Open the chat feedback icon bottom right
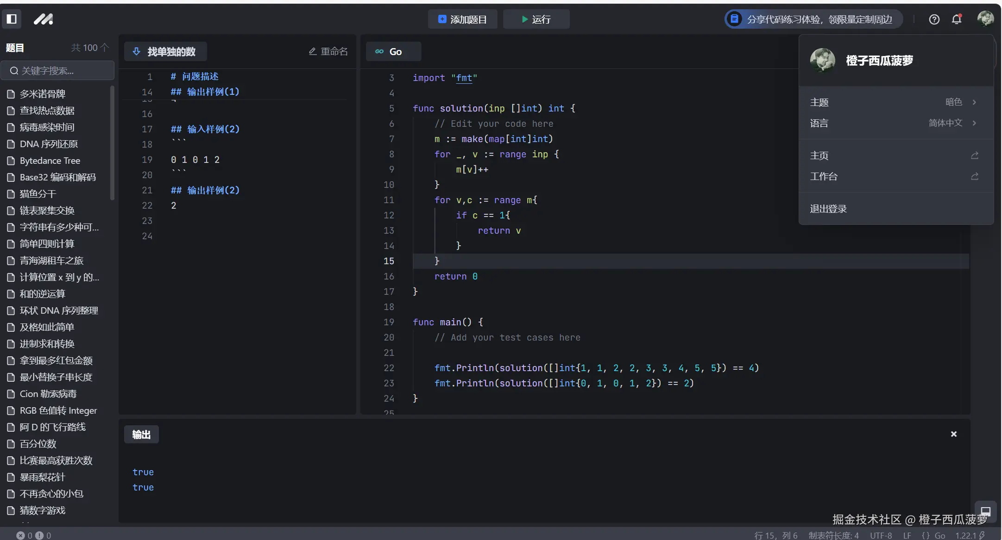The height and width of the screenshot is (540, 1002). coord(985,511)
